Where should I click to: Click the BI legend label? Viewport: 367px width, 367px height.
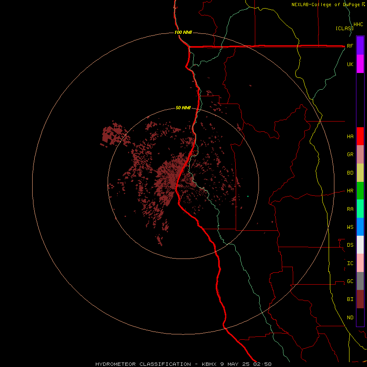[x=350, y=299]
